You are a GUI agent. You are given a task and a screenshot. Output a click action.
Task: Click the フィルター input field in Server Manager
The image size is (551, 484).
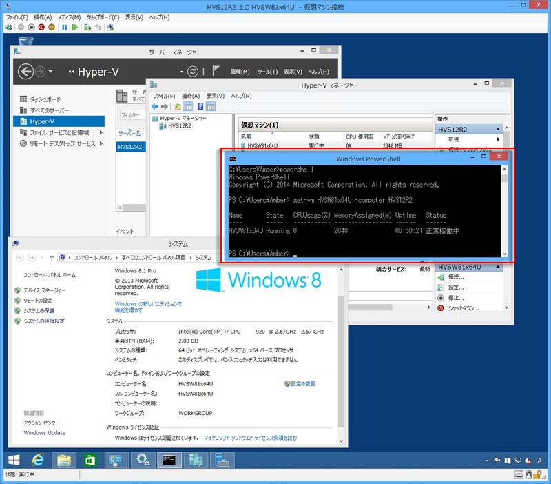132,115
